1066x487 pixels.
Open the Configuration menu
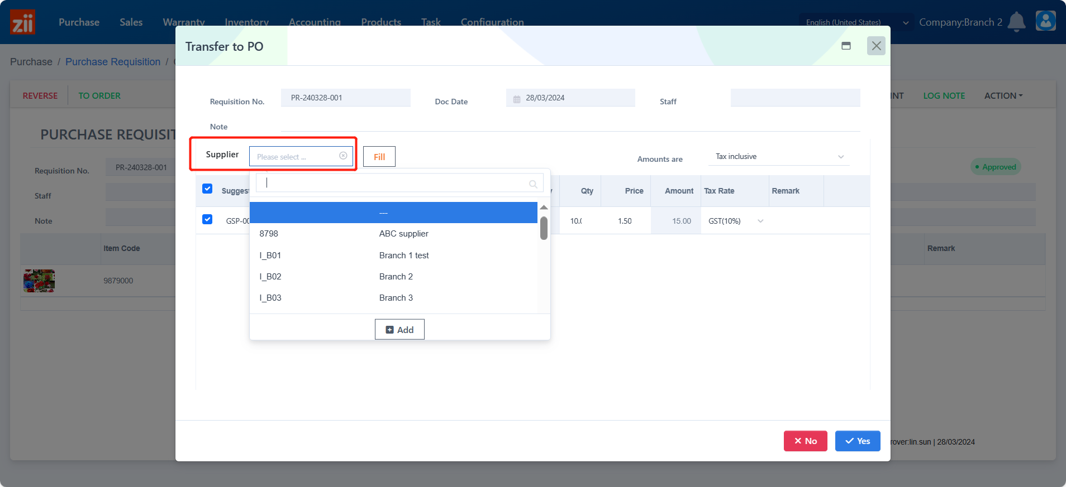(x=492, y=22)
